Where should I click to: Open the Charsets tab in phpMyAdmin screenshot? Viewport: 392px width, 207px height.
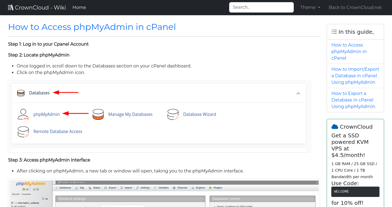(180, 188)
